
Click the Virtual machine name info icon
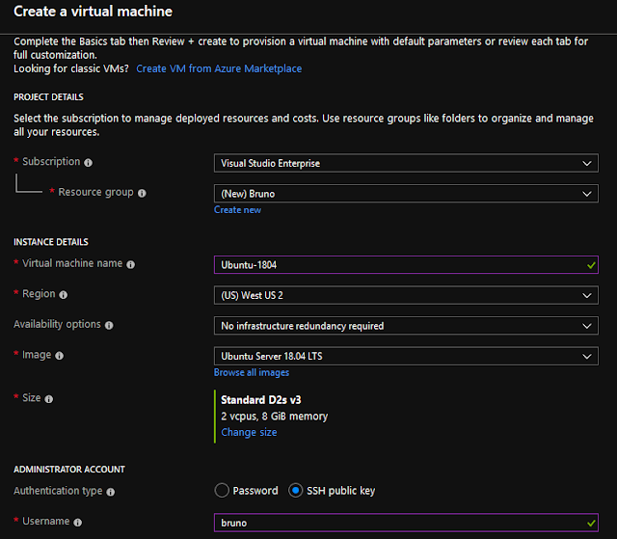tap(131, 264)
